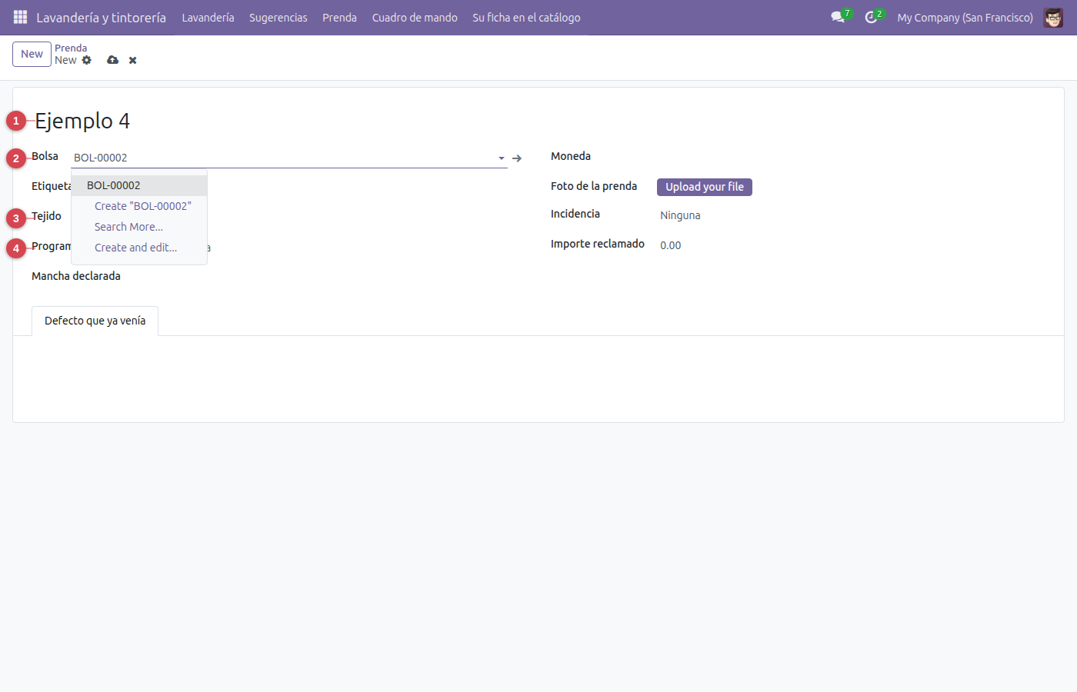Open the Bolsa record via arrow icon
This screenshot has height=692, width=1077.
pyautogui.click(x=517, y=158)
